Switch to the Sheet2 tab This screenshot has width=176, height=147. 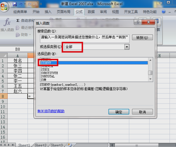coord(40,145)
